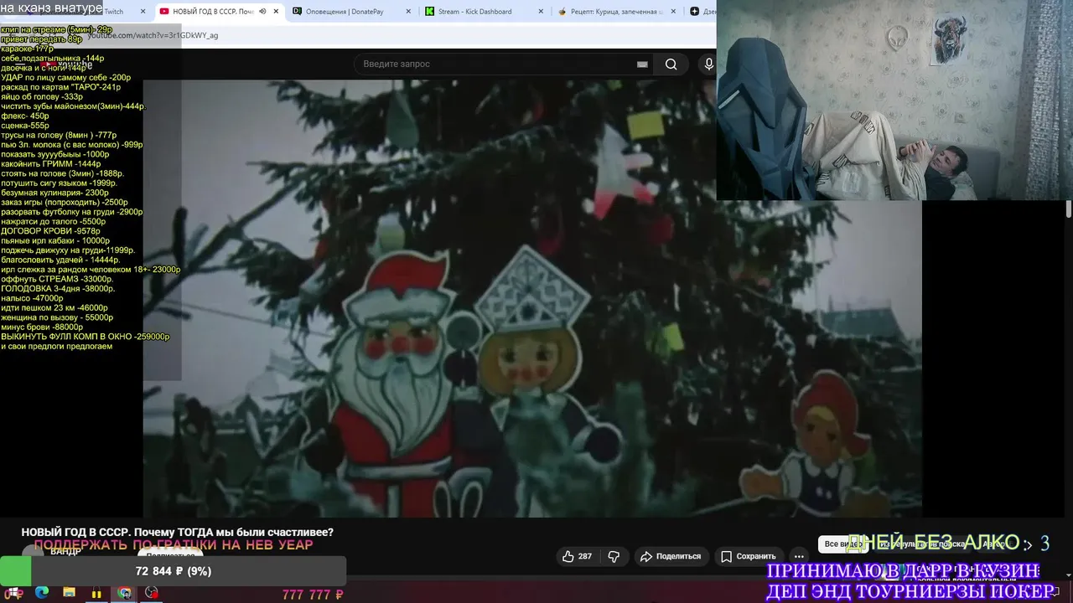Click the Сохранить save button
Image resolution: width=1073 pixels, height=603 pixels.
748,556
